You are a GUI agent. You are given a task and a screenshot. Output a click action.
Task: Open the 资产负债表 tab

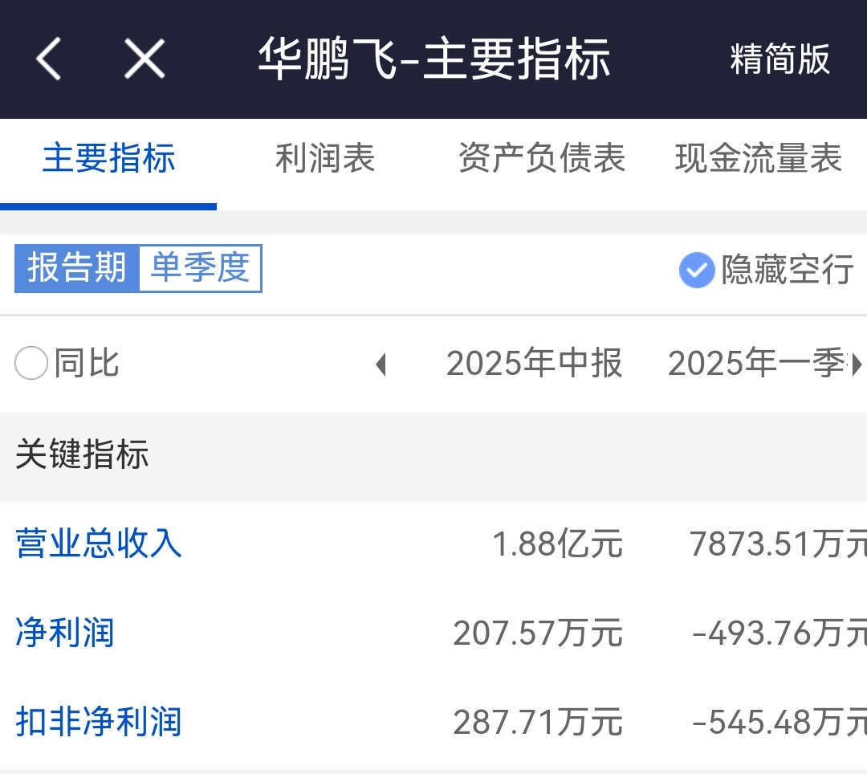(x=541, y=159)
